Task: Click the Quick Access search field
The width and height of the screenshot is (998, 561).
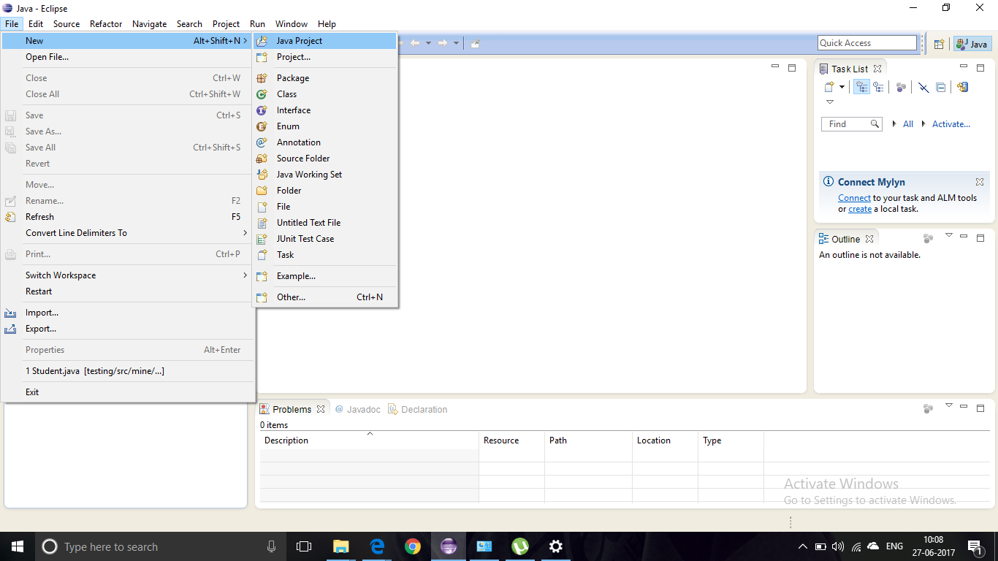Action: (866, 43)
